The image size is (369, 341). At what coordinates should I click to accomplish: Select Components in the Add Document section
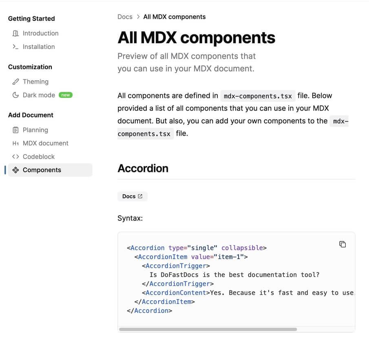pyautogui.click(x=42, y=170)
